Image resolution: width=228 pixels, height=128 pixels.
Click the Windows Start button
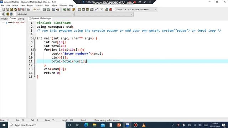(4, 125)
